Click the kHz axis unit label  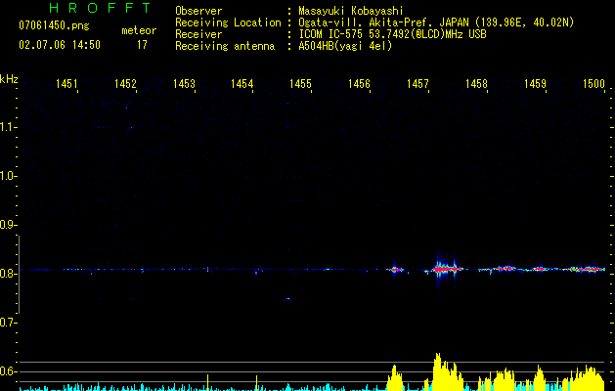click(x=9, y=79)
